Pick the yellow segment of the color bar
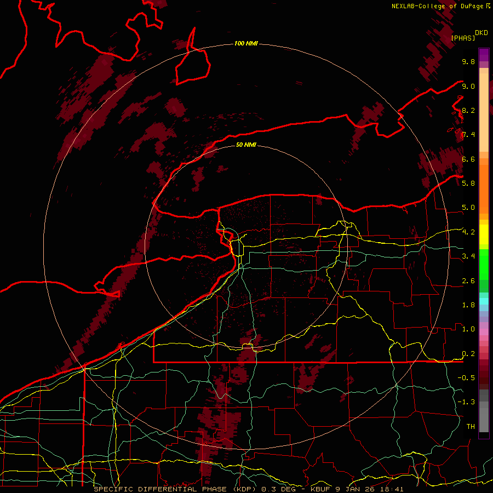This screenshot has height=493, width=493. coord(484,234)
